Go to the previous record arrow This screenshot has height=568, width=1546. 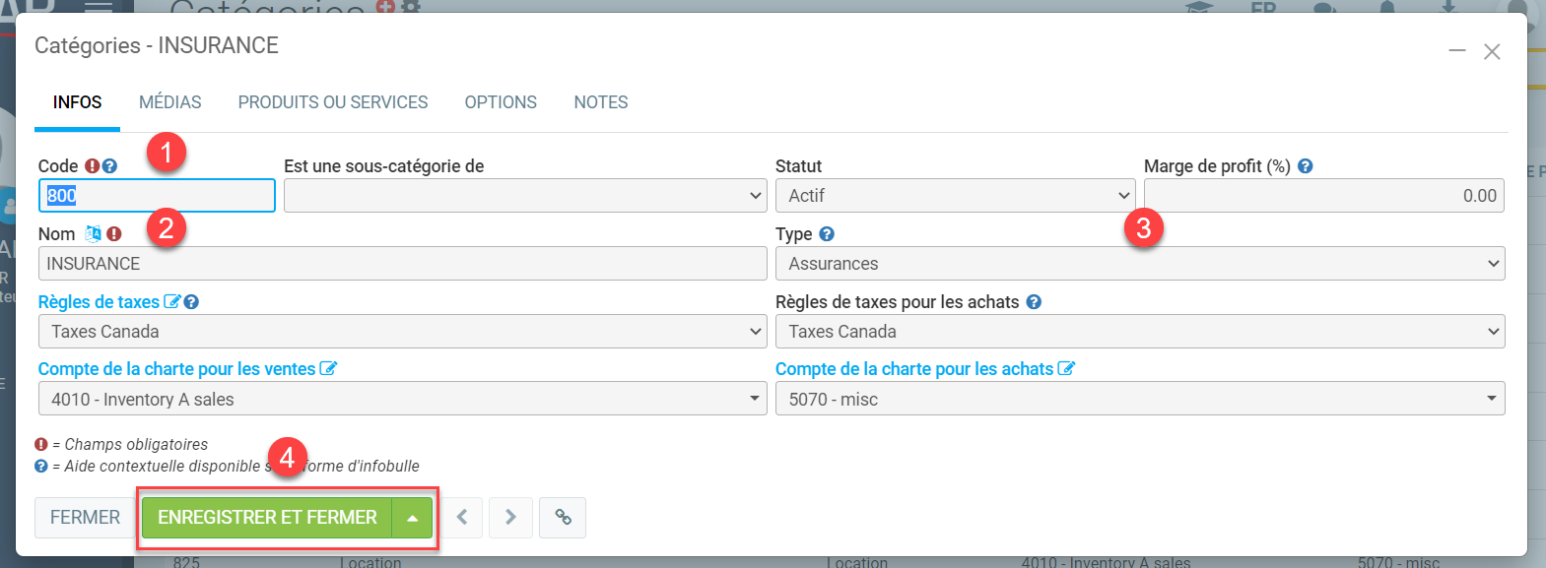point(461,517)
